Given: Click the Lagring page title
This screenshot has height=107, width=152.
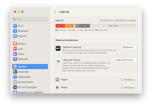Looking at the screenshot, I should (x=64, y=12).
